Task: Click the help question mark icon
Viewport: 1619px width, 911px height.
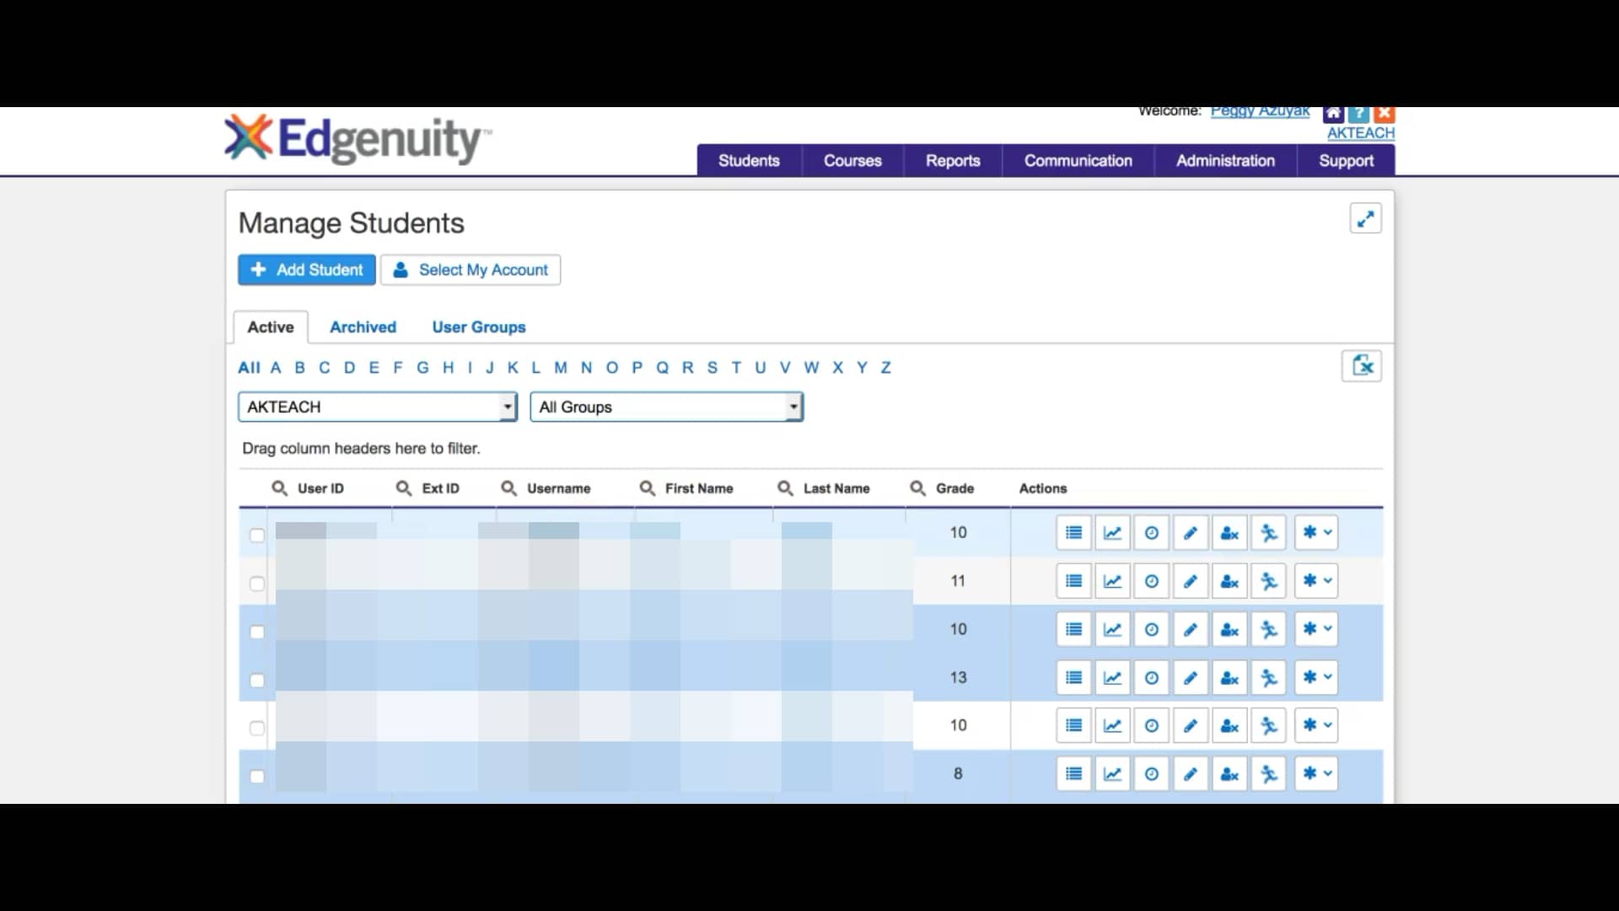Action: click(1359, 111)
